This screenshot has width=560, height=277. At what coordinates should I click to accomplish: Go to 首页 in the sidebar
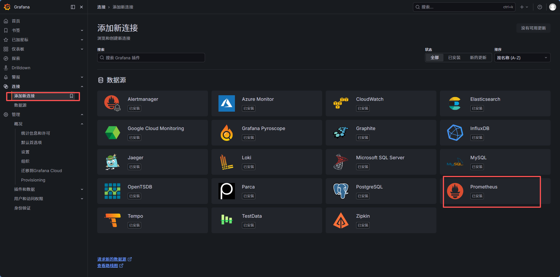16,21
